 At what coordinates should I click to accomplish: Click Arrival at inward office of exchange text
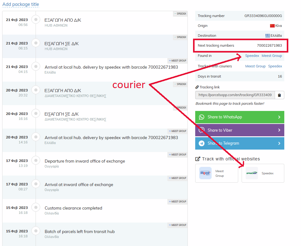[x=79, y=184]
